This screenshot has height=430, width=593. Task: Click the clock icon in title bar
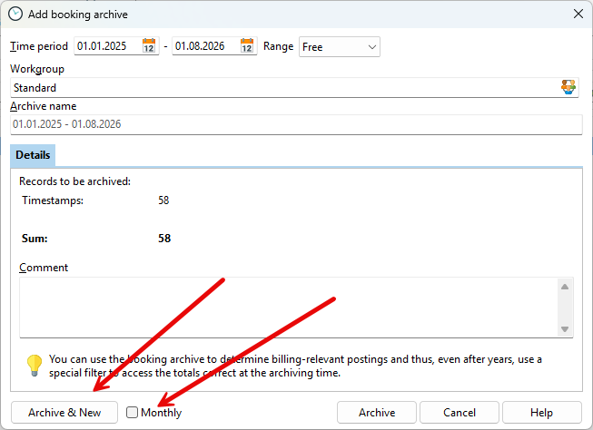pos(15,14)
